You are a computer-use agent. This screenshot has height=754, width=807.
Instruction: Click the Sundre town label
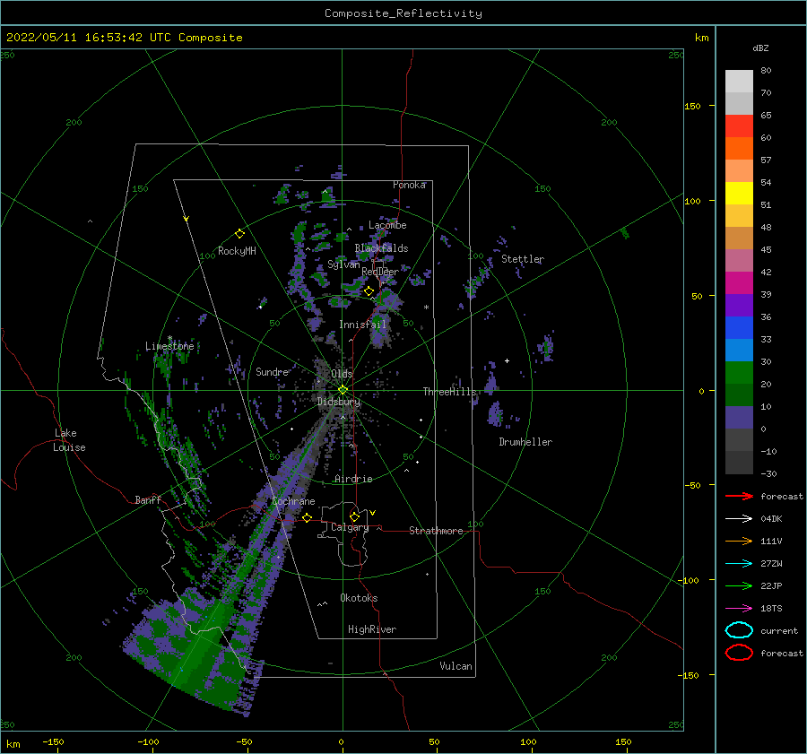tap(272, 371)
